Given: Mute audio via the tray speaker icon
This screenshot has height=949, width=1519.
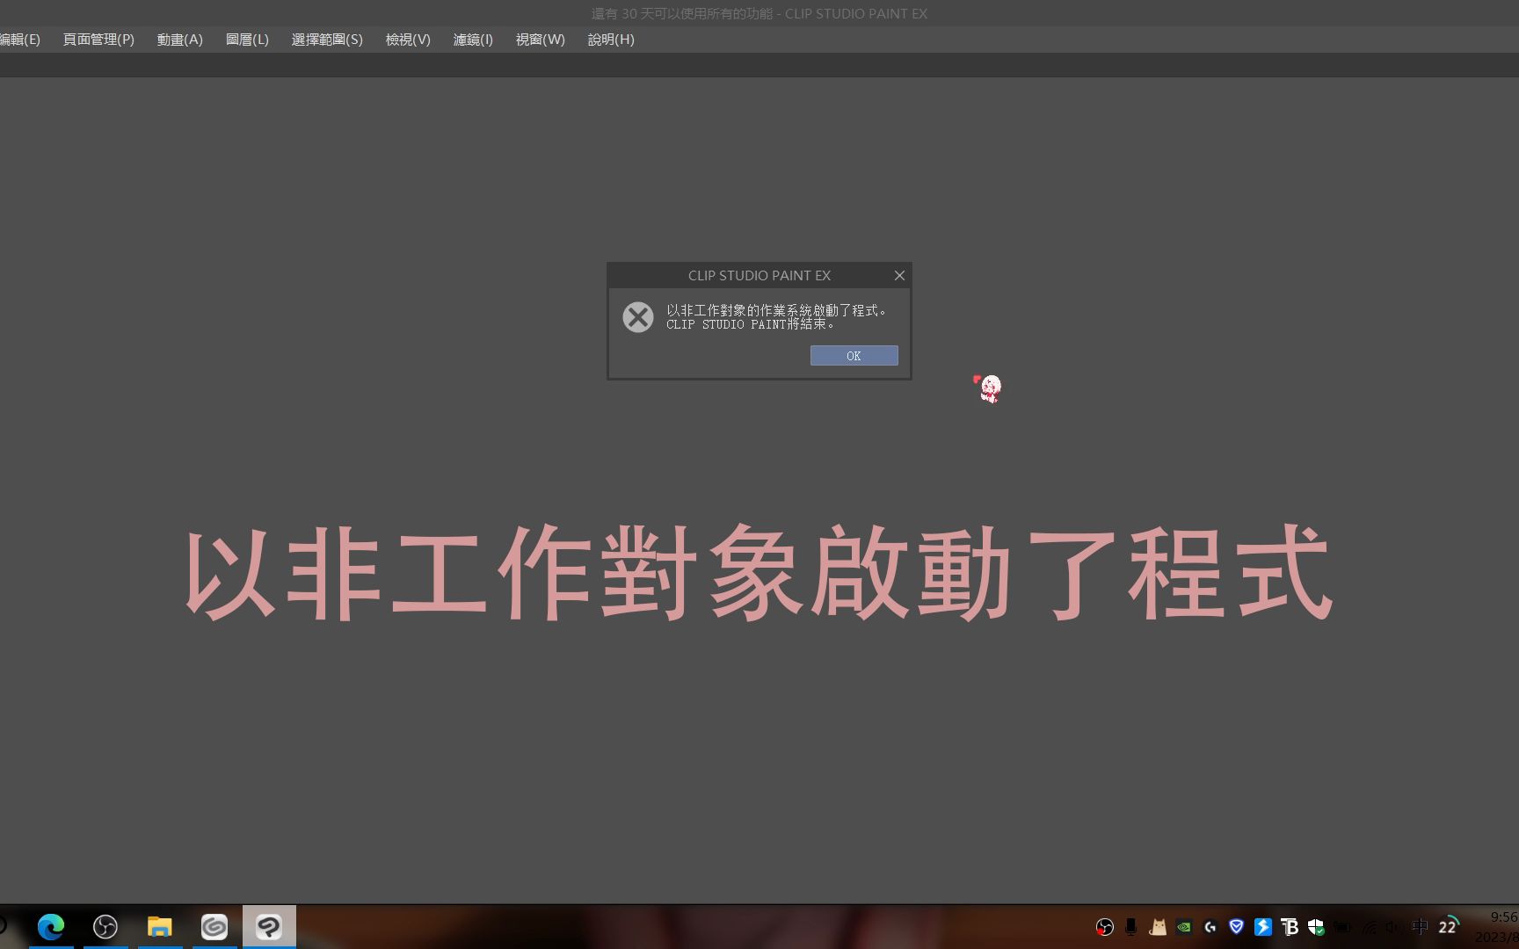Looking at the screenshot, I should point(1393,927).
